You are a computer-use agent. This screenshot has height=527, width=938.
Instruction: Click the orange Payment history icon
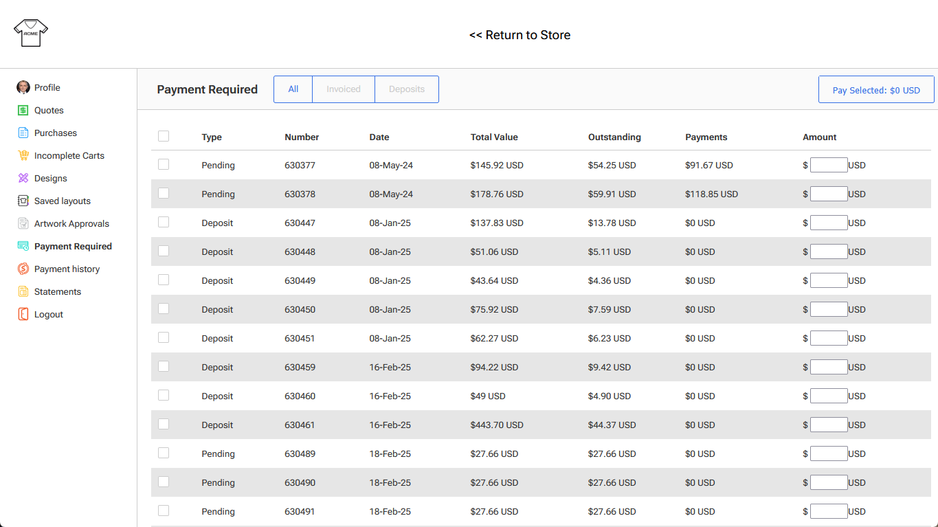pyautogui.click(x=23, y=269)
